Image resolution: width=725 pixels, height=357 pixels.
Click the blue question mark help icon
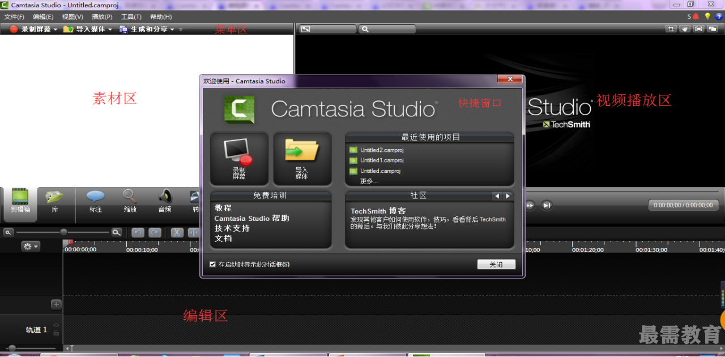tap(719, 17)
